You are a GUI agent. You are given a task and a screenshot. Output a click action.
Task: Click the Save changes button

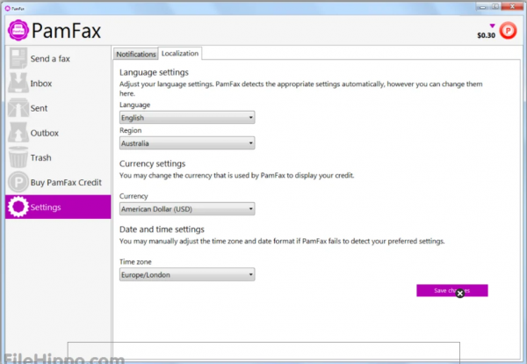[x=452, y=290]
